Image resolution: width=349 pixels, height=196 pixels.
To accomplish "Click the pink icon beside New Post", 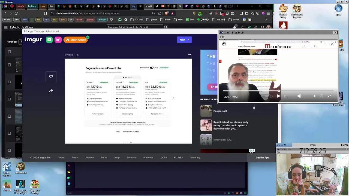I will click(x=58, y=40).
